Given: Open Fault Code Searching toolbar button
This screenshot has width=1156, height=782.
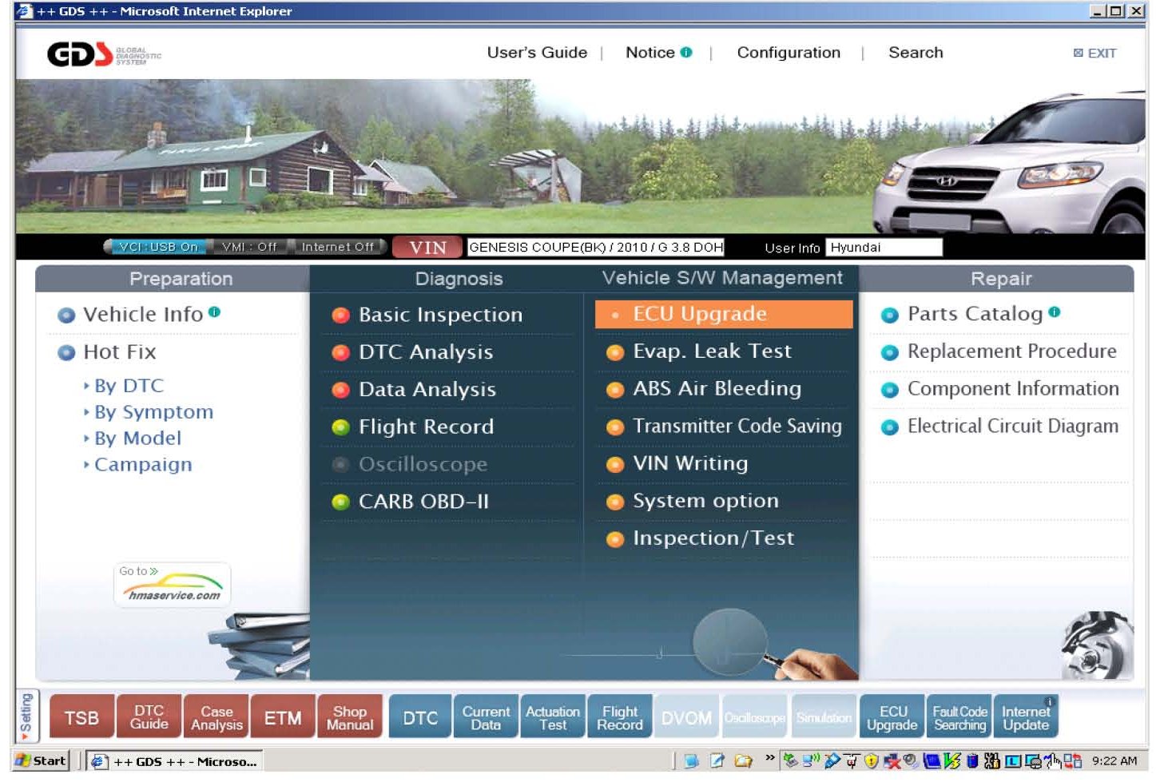Looking at the screenshot, I should coord(959,717).
